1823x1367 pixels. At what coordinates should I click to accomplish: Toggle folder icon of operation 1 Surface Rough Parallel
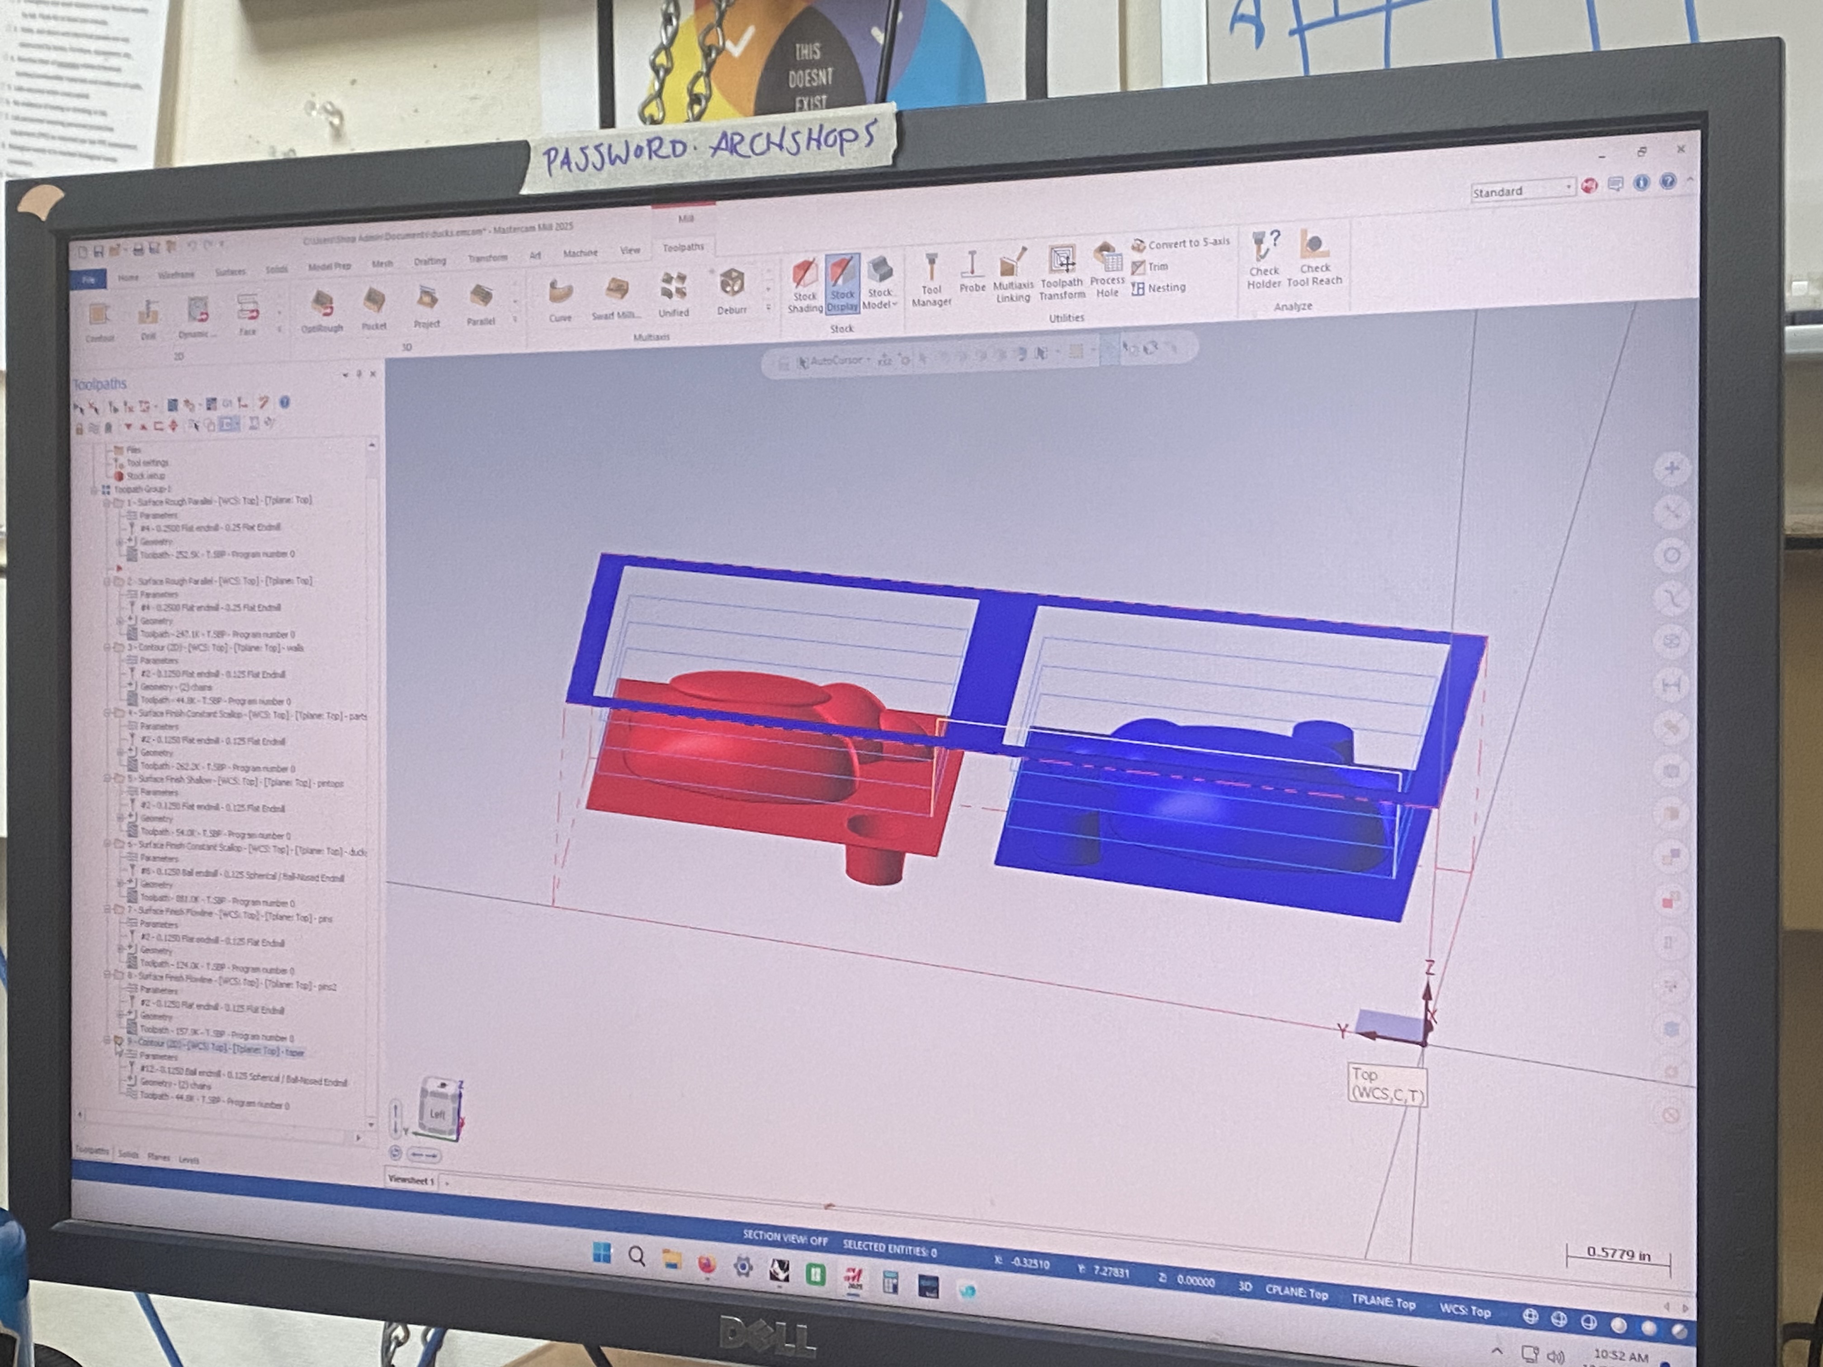[x=118, y=502]
